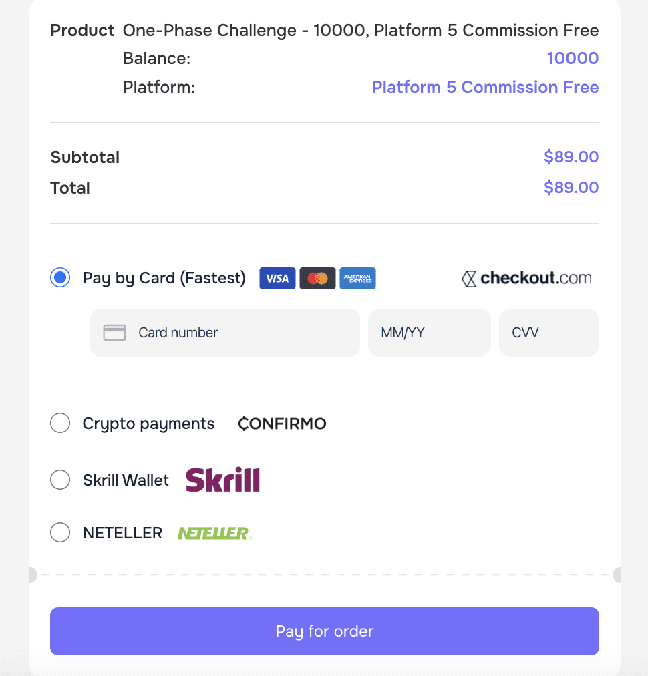Click the Mastercard logo

coord(317,278)
